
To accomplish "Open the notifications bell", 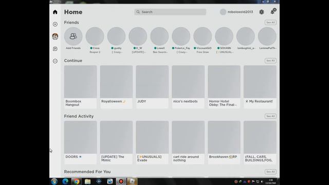I will click(272, 12).
